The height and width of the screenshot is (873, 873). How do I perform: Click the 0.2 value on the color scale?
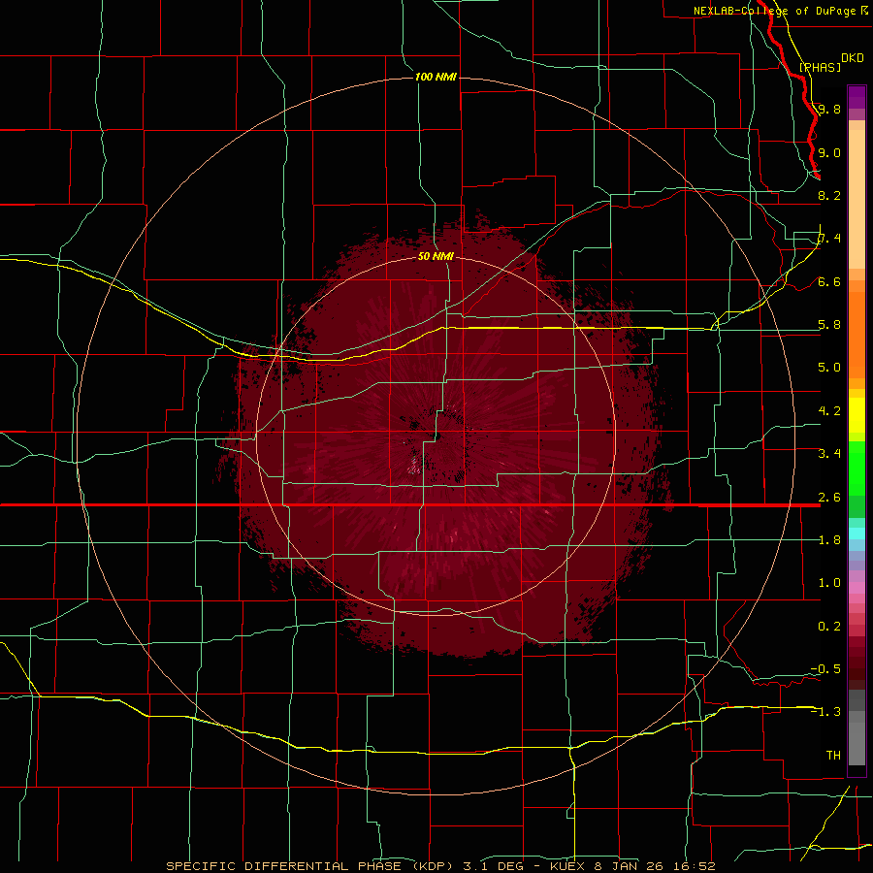pyautogui.click(x=829, y=627)
